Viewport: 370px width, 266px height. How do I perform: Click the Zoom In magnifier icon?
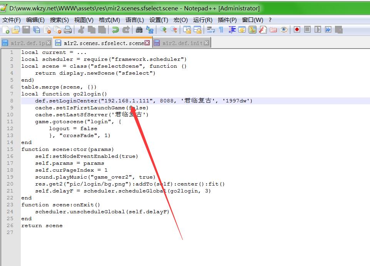coord(163,30)
